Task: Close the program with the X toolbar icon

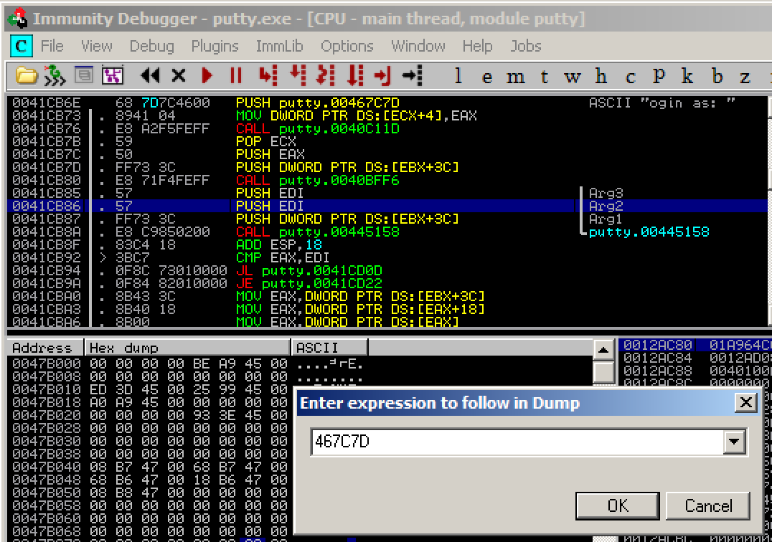Action: click(179, 76)
